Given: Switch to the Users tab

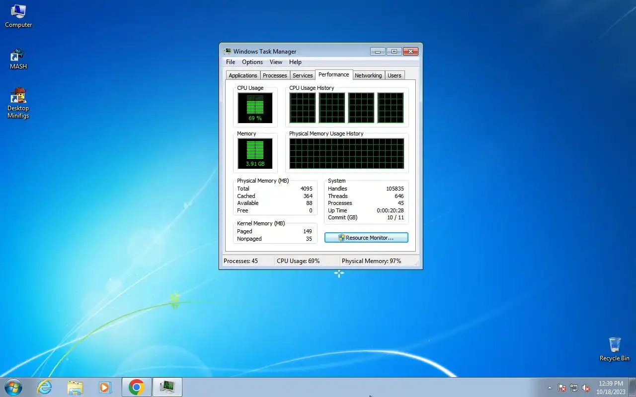Looking at the screenshot, I should click(395, 75).
